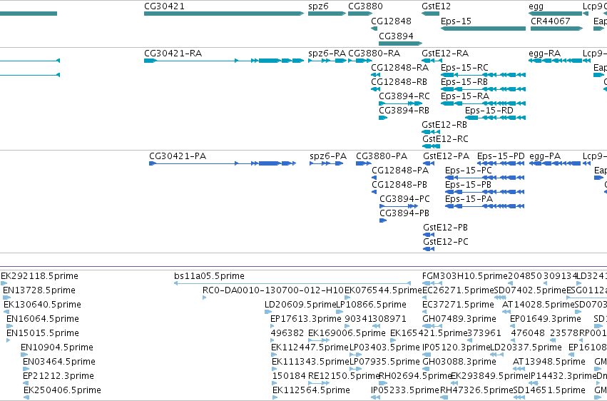Click the CG3880-RA transcript
Screen dimensions: 607x401
360,61
